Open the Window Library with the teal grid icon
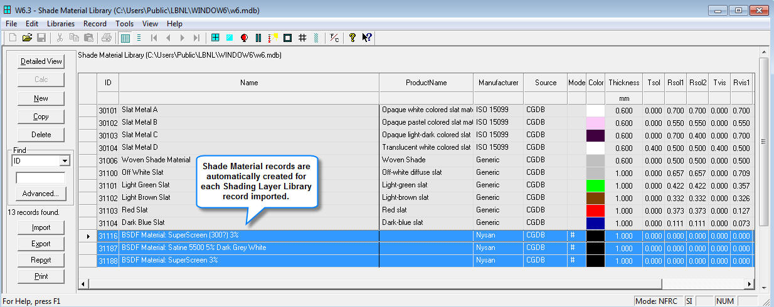Screen dimensions: 774x307 (215, 38)
